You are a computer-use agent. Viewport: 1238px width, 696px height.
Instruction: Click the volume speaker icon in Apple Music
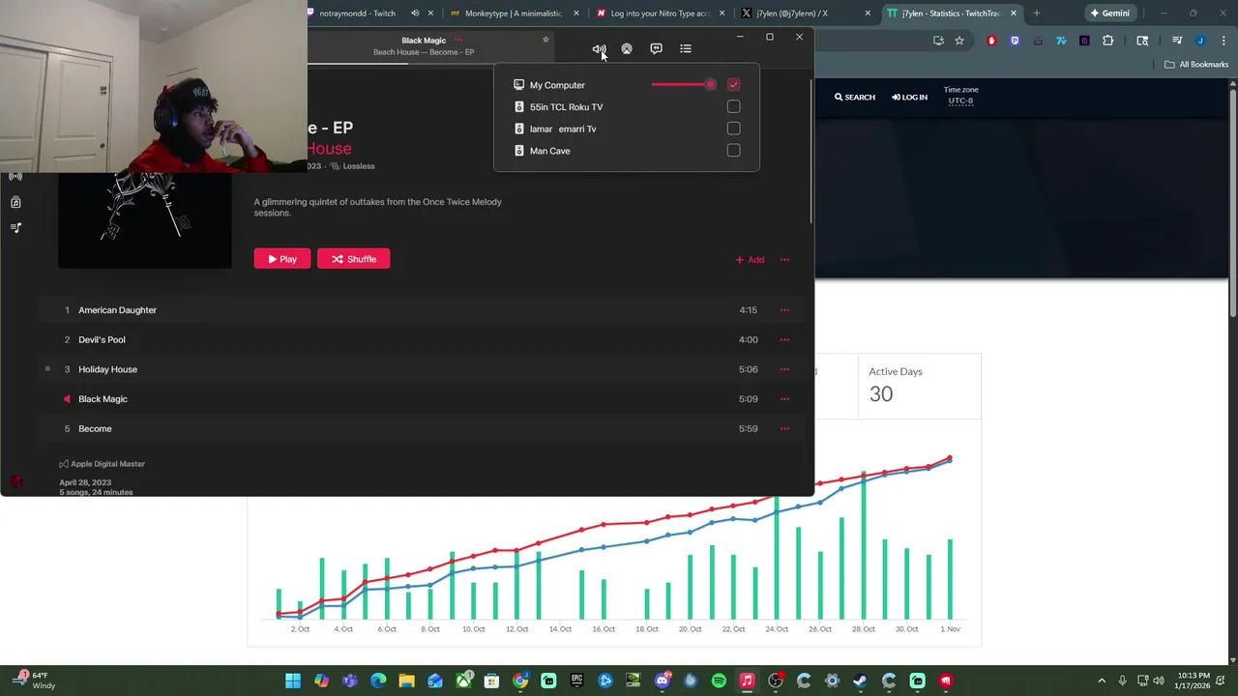tap(599, 48)
